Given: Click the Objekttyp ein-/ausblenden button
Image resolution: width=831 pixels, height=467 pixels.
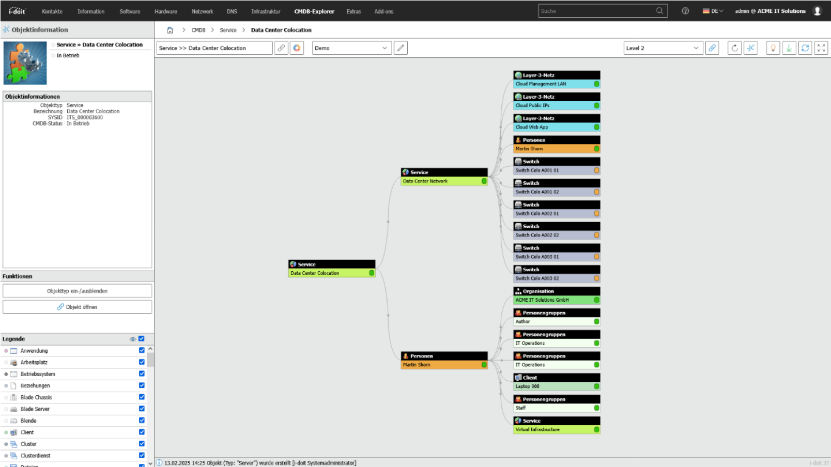Looking at the screenshot, I should tap(76, 290).
